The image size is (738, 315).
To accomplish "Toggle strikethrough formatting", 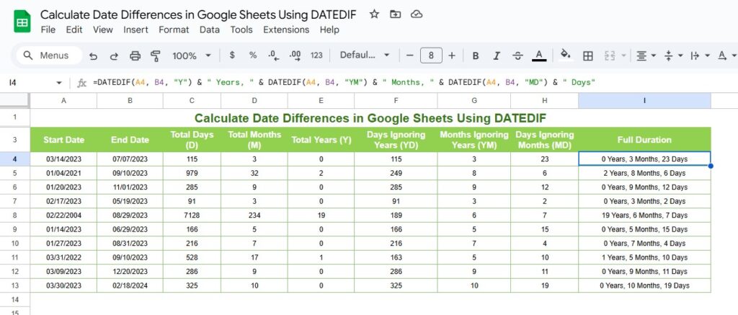I will [517, 56].
